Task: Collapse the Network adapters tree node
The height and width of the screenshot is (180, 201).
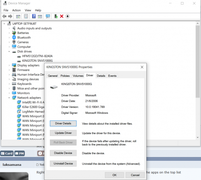Action: click(9, 98)
